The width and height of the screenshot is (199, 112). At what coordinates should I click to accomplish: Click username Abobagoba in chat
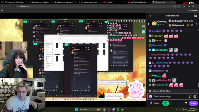[x=161, y=50]
